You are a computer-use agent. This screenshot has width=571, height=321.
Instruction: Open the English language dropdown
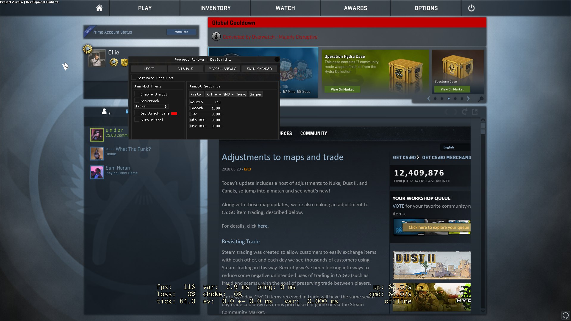tap(455, 147)
